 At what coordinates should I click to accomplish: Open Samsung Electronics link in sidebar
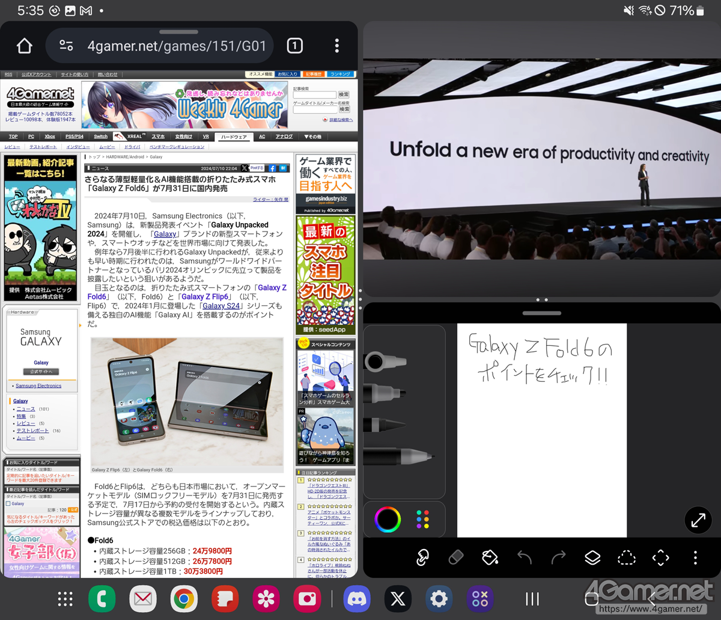(38, 385)
